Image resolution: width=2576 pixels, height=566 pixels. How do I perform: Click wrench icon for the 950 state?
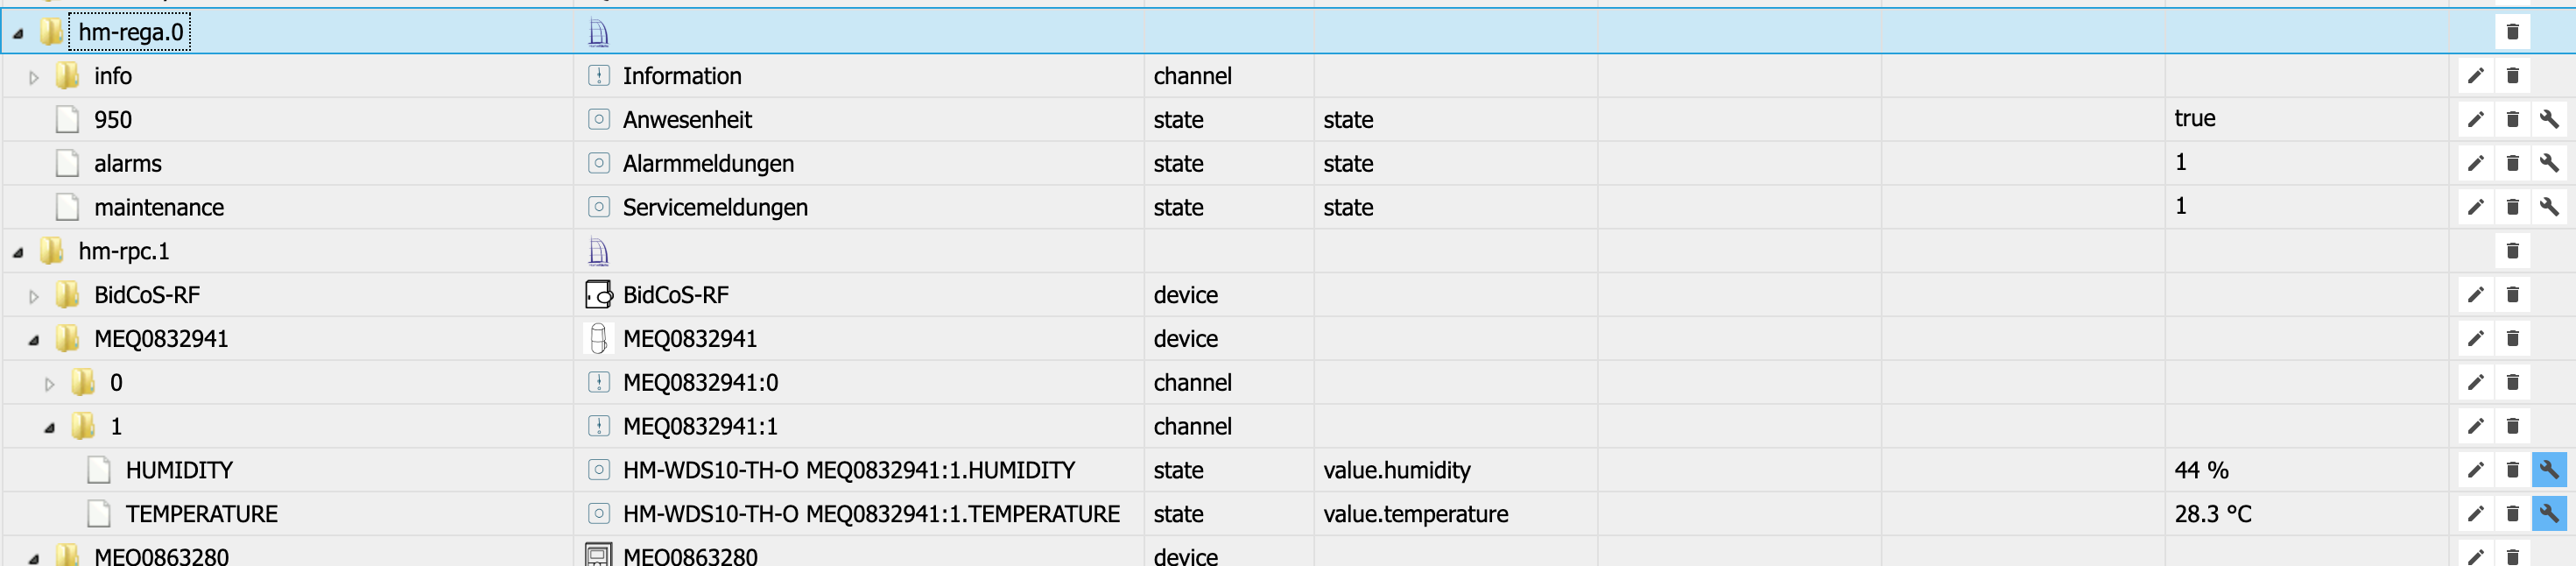click(x=2549, y=120)
